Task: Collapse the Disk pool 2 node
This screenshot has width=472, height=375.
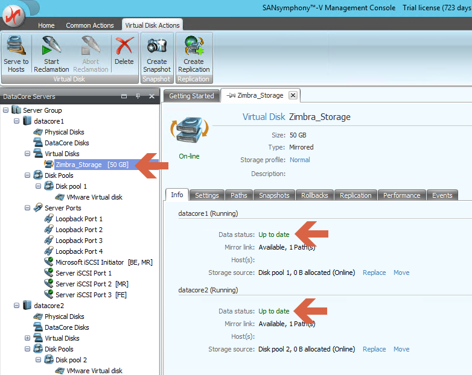Action: [38, 359]
